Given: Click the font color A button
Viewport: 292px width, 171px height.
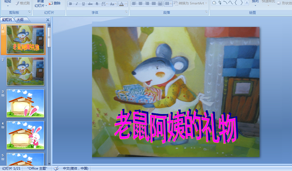Looking at the screenshot, I should click(122, 4).
